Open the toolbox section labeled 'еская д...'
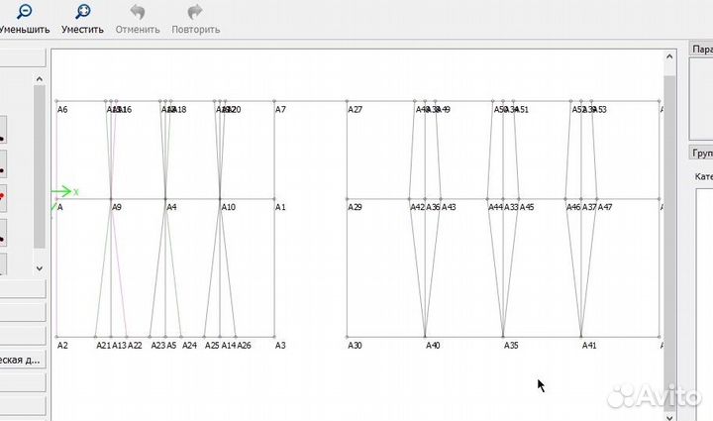 (x=22, y=361)
